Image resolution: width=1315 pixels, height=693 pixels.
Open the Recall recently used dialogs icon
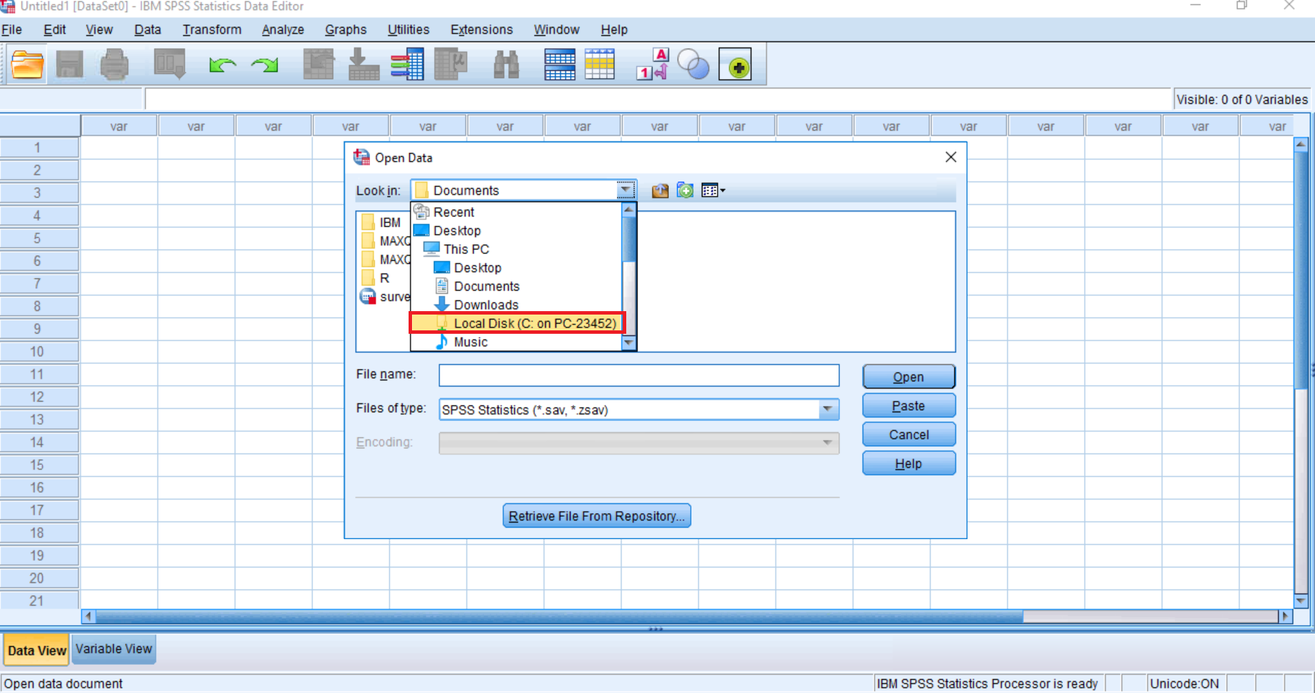click(170, 65)
